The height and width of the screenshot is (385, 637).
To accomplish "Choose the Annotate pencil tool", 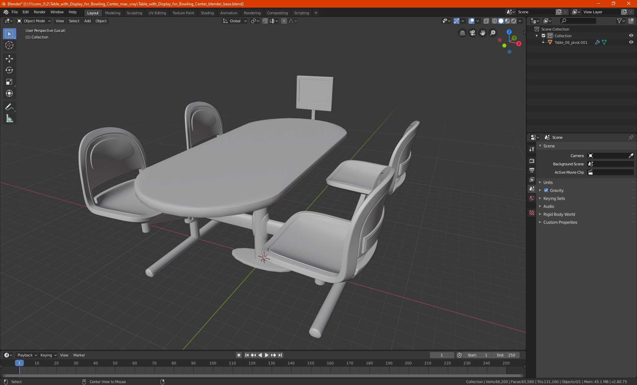I will tap(9, 107).
